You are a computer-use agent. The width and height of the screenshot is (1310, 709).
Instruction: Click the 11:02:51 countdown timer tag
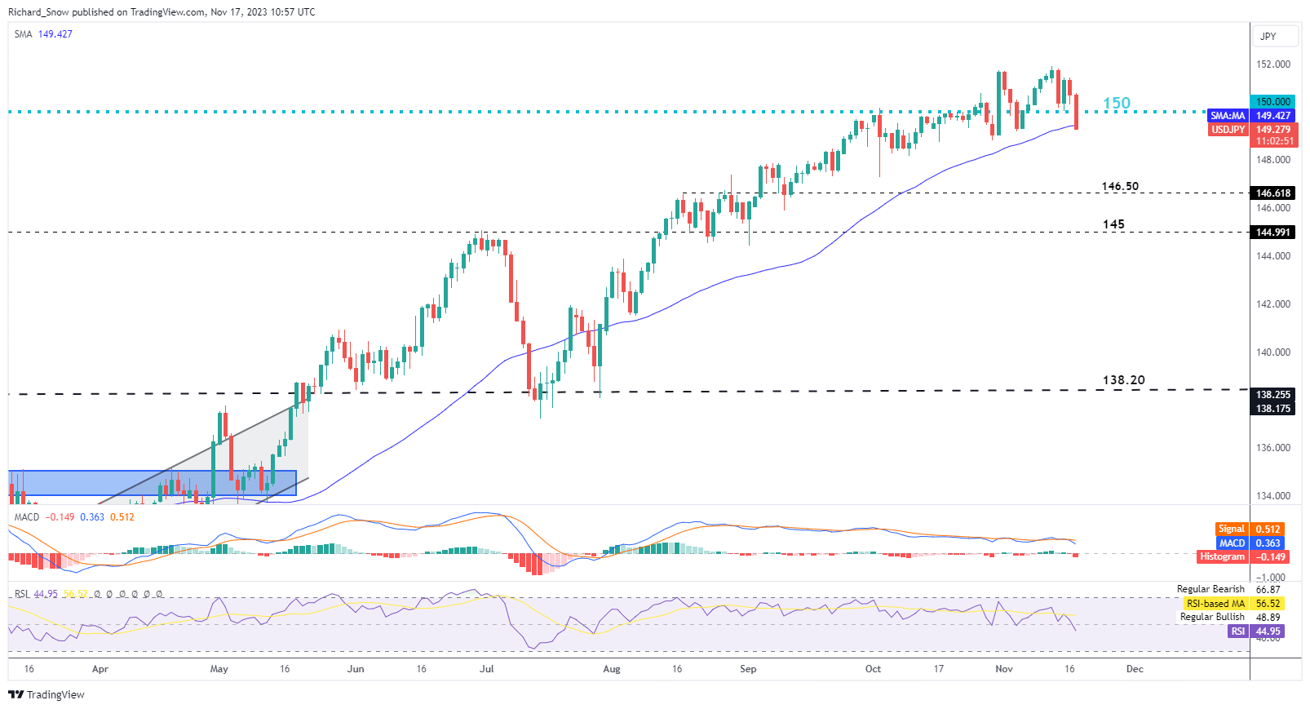(1273, 141)
